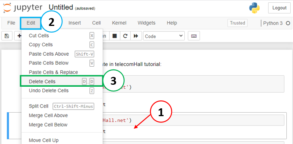
Task: Click the Python logo icon
Action: click(254, 8)
